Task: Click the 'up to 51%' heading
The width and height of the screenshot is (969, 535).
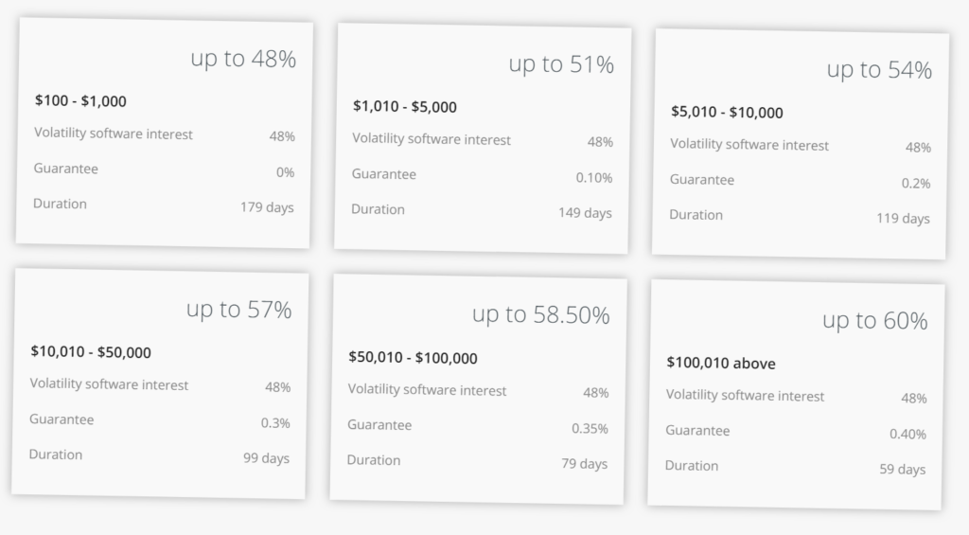Action: pos(561,64)
